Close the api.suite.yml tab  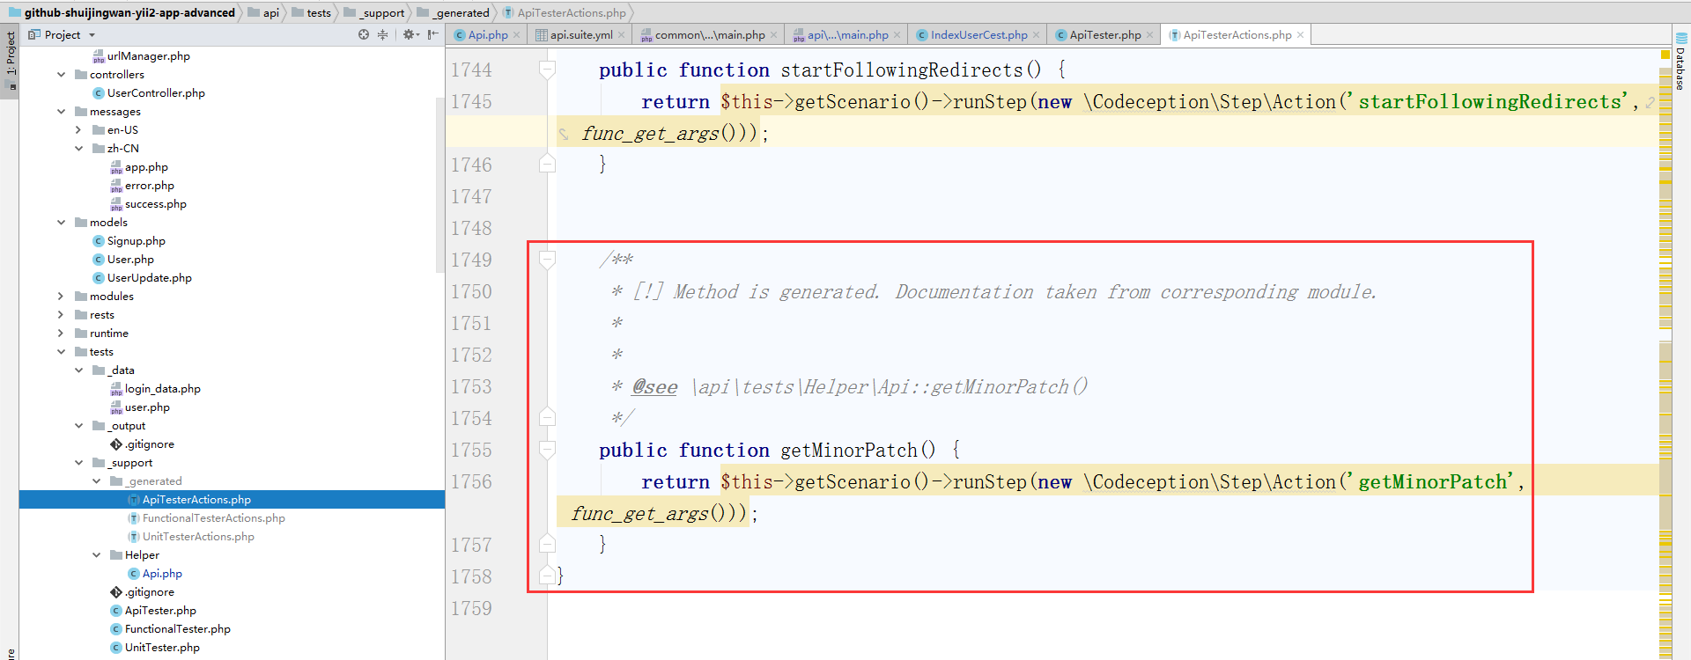(621, 35)
